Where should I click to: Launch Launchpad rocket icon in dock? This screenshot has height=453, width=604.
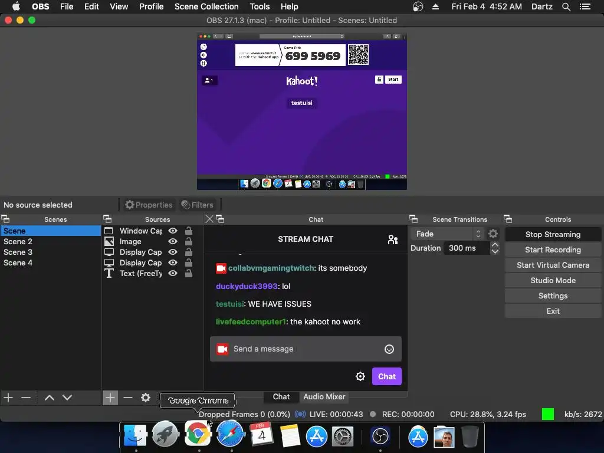[x=165, y=435]
